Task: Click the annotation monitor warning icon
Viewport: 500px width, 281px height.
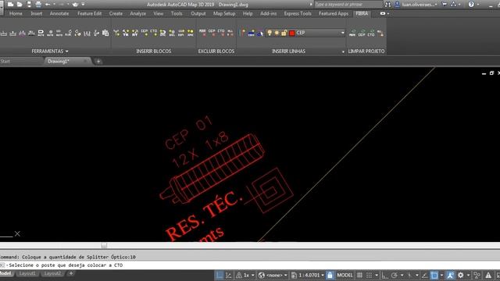Action: (x=488, y=275)
